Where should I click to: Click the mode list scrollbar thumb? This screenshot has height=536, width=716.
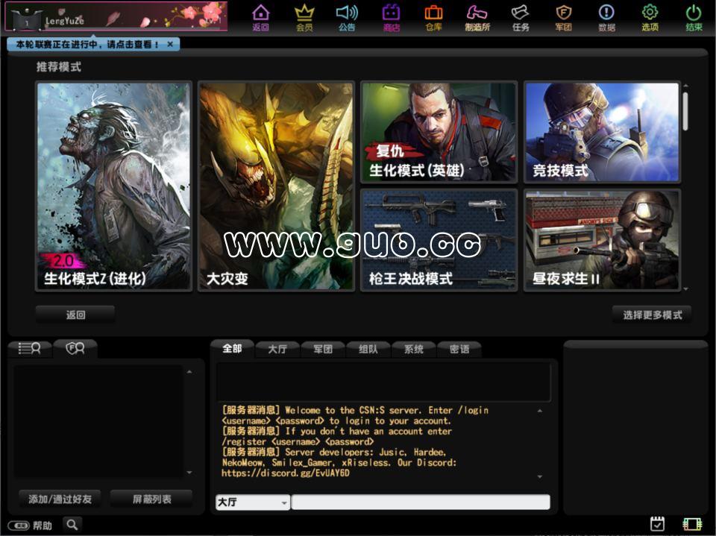[685, 111]
